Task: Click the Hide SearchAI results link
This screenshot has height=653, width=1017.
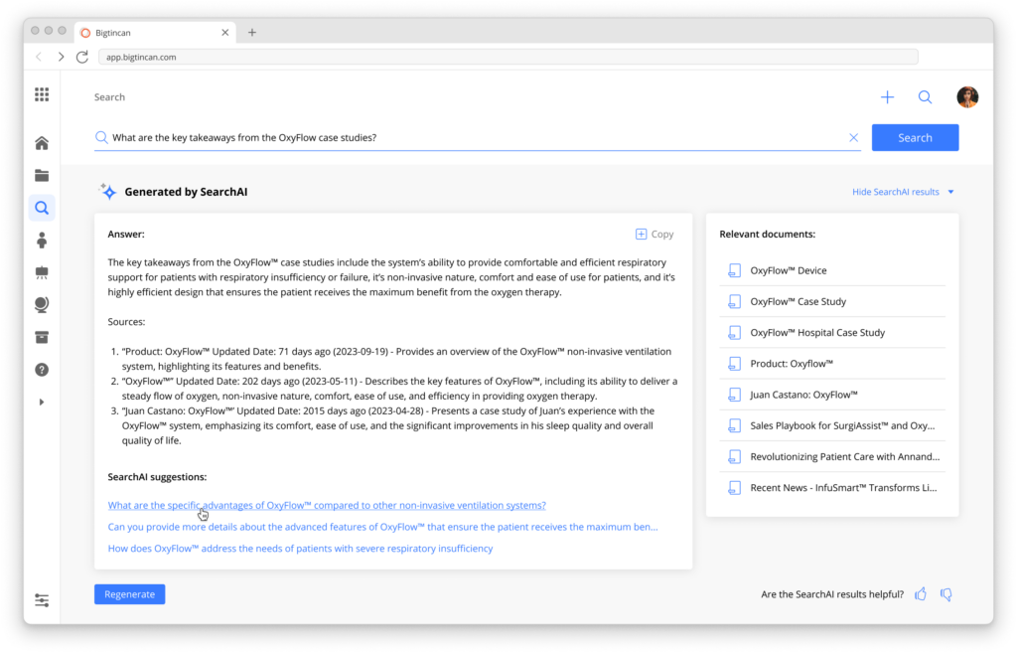Action: pyautogui.click(x=896, y=192)
